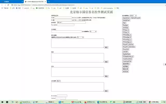Clear the 签名 text area with 清空
The width and height of the screenshot is (166, 104).
pos(106,62)
